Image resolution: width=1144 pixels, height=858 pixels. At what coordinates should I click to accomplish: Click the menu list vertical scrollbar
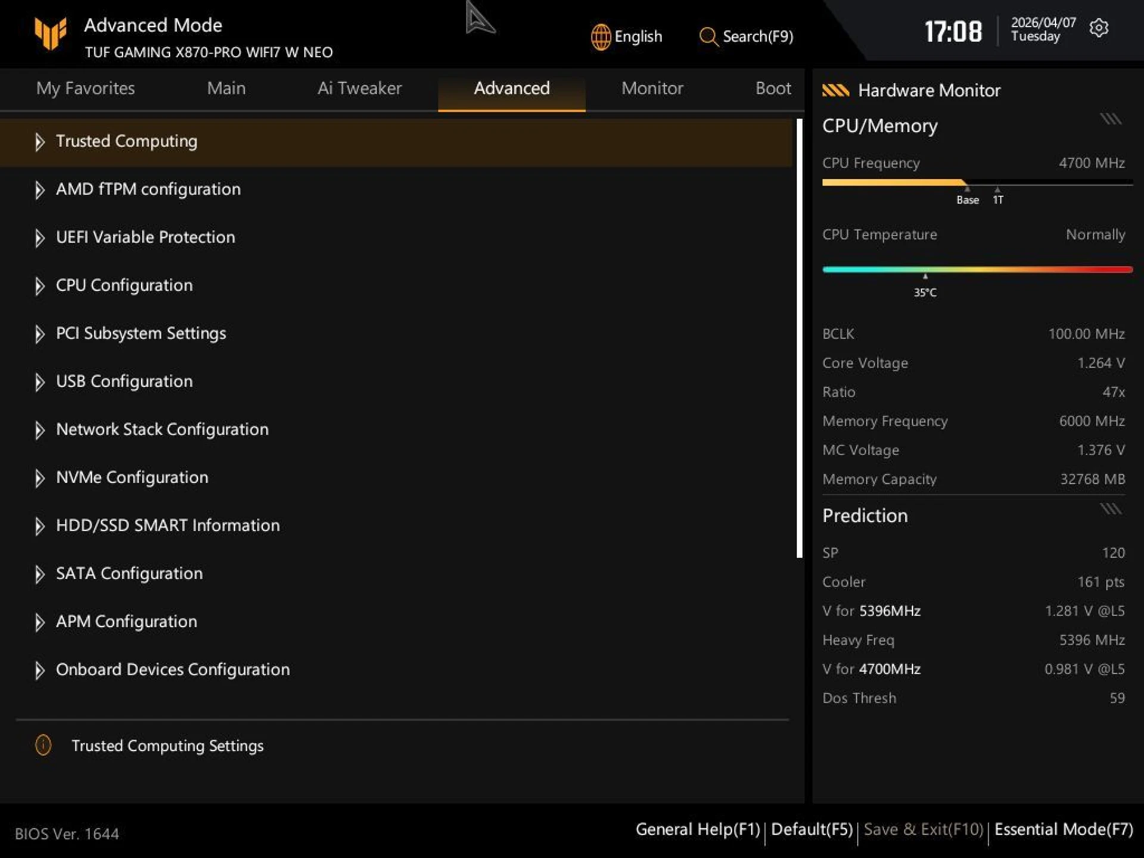point(799,338)
